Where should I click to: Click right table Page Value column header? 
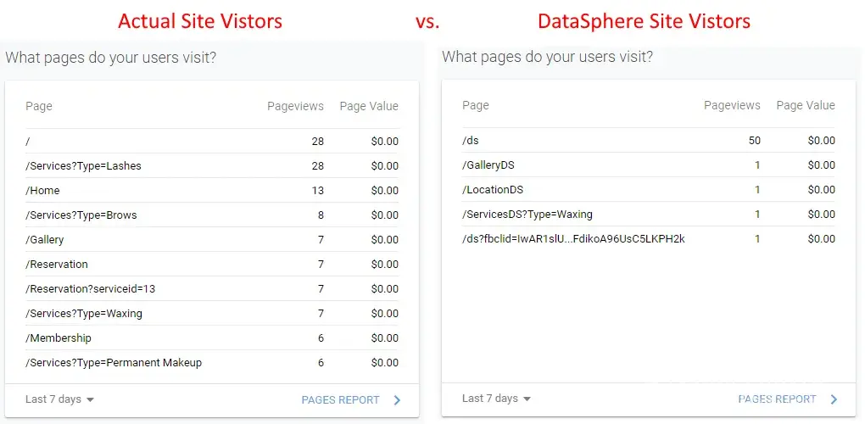[x=806, y=106]
